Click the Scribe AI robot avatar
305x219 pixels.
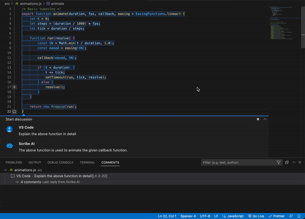(x=9, y=145)
